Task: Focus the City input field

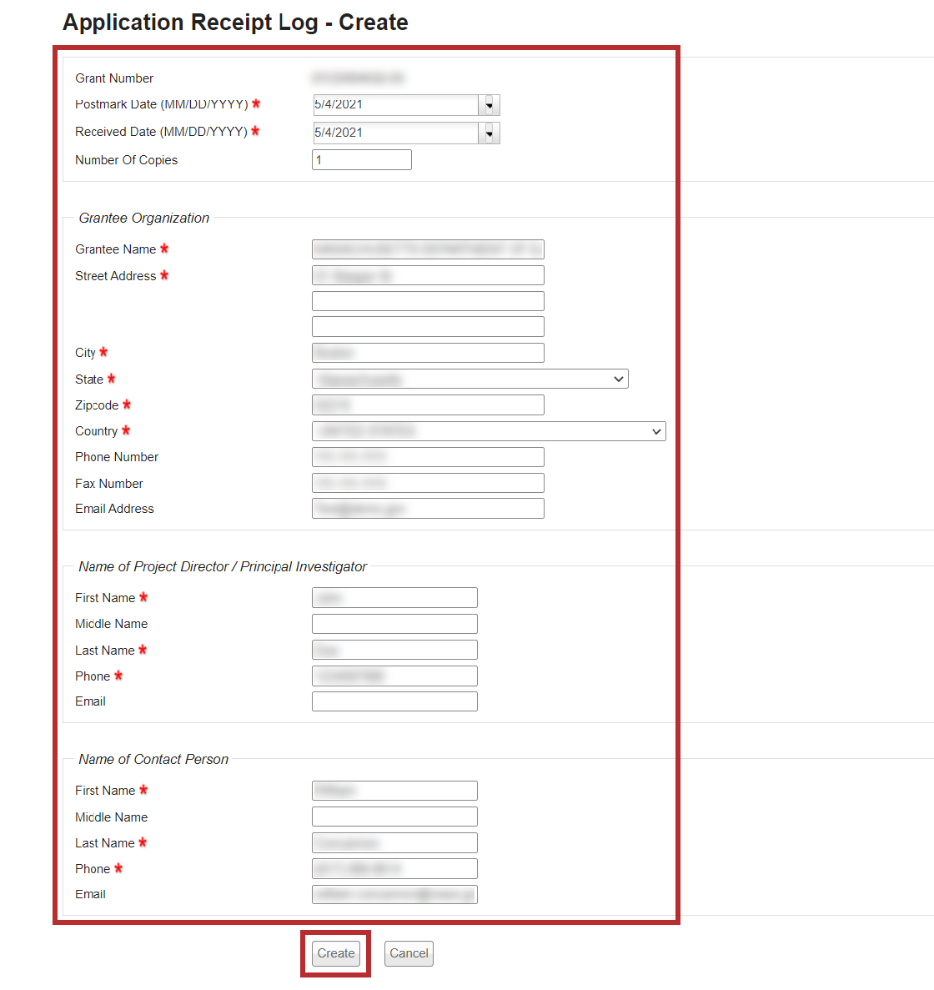Action: point(428,353)
